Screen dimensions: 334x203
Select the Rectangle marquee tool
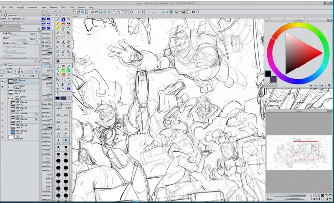click(x=63, y=37)
